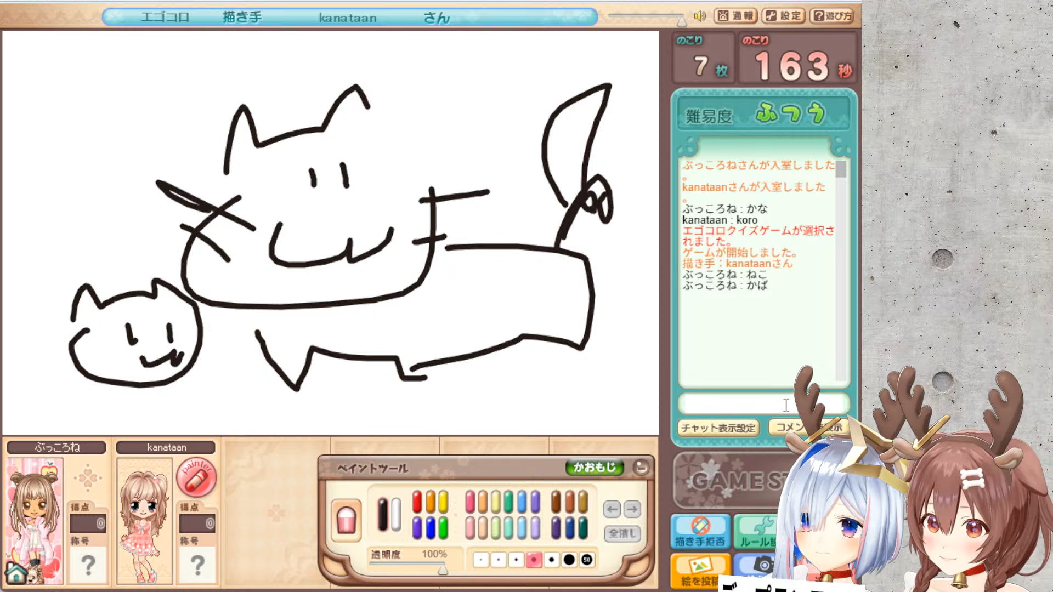1053x592 pixels.
Task: Minimize the paint tool panel
Action: pyautogui.click(x=641, y=467)
